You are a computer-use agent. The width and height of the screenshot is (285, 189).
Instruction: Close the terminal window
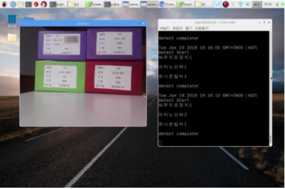click(x=269, y=22)
